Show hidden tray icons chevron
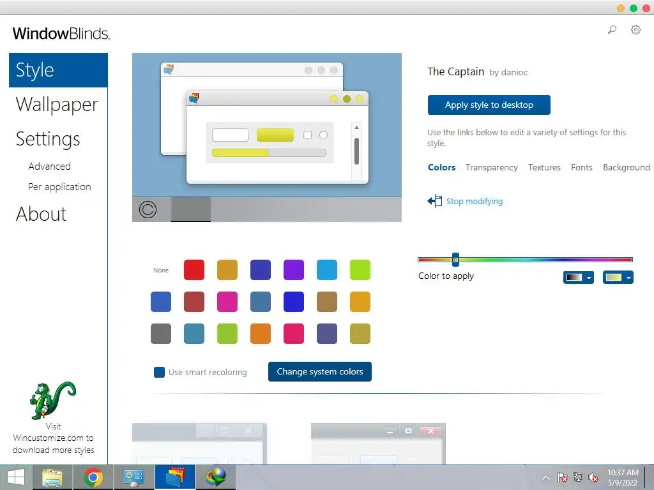The width and height of the screenshot is (654, 490). click(545, 477)
